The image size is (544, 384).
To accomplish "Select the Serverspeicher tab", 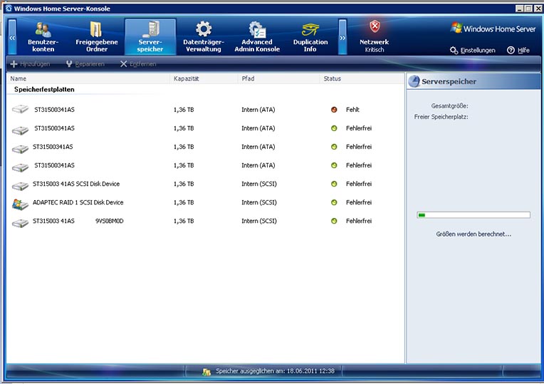I will click(x=150, y=37).
